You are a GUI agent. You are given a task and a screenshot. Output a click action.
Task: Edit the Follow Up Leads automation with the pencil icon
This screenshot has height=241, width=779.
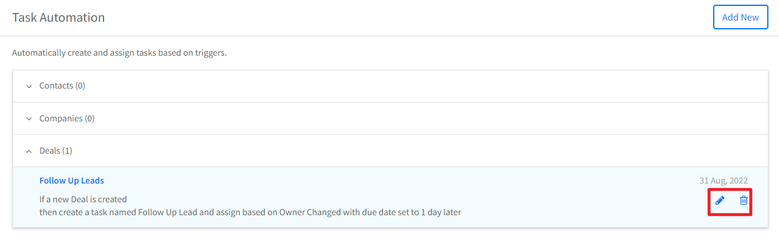click(720, 201)
